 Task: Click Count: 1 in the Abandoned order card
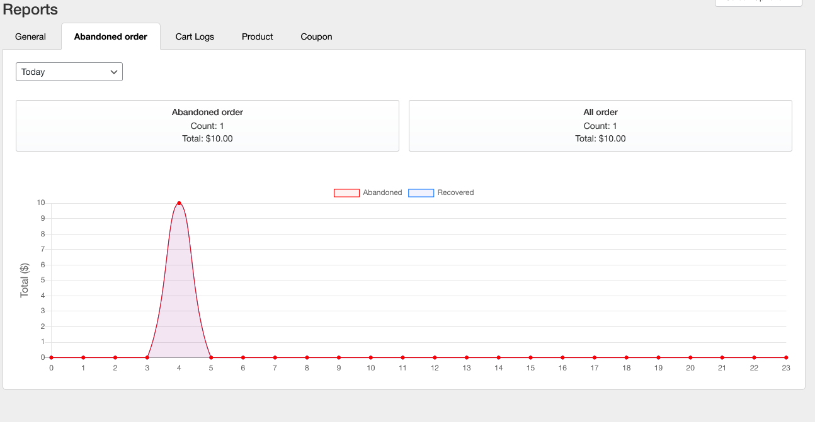click(x=207, y=126)
